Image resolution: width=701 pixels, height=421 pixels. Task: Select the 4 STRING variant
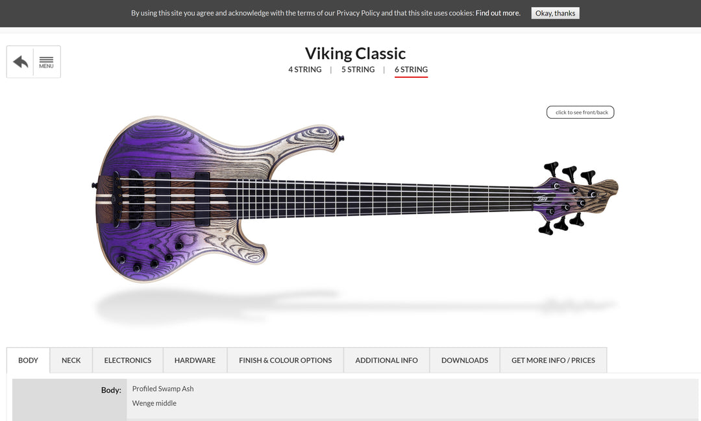point(305,69)
